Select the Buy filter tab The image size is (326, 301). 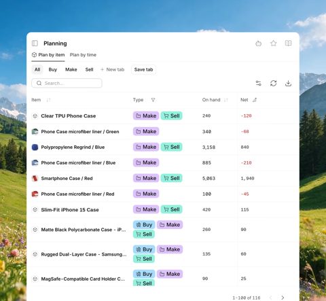click(53, 69)
